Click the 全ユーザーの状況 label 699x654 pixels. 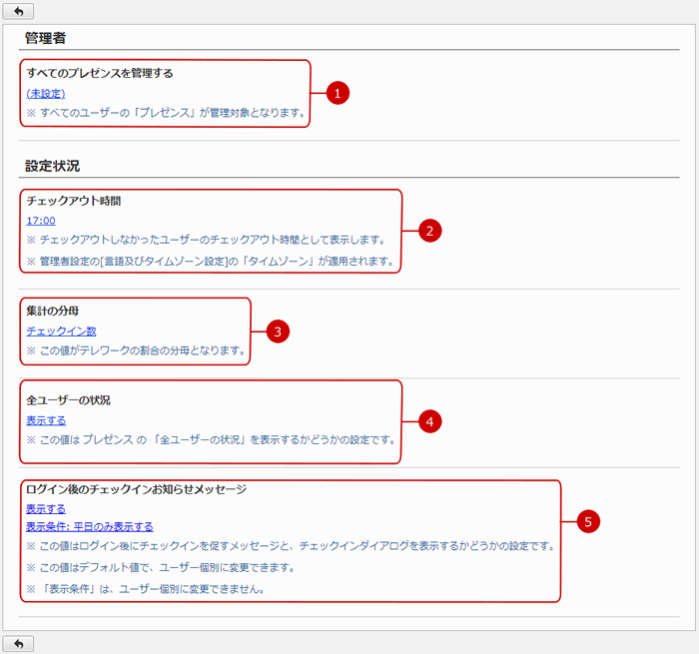pos(68,400)
